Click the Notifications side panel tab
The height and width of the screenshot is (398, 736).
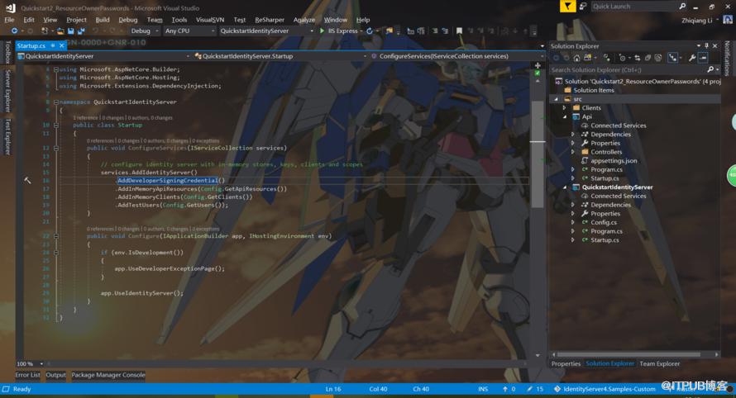coord(728,58)
